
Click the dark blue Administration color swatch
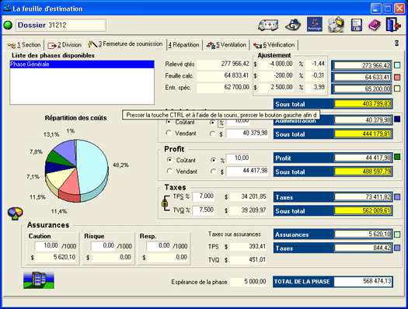pyautogui.click(x=397, y=120)
